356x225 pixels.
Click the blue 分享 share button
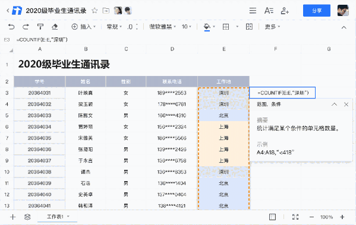point(317,11)
